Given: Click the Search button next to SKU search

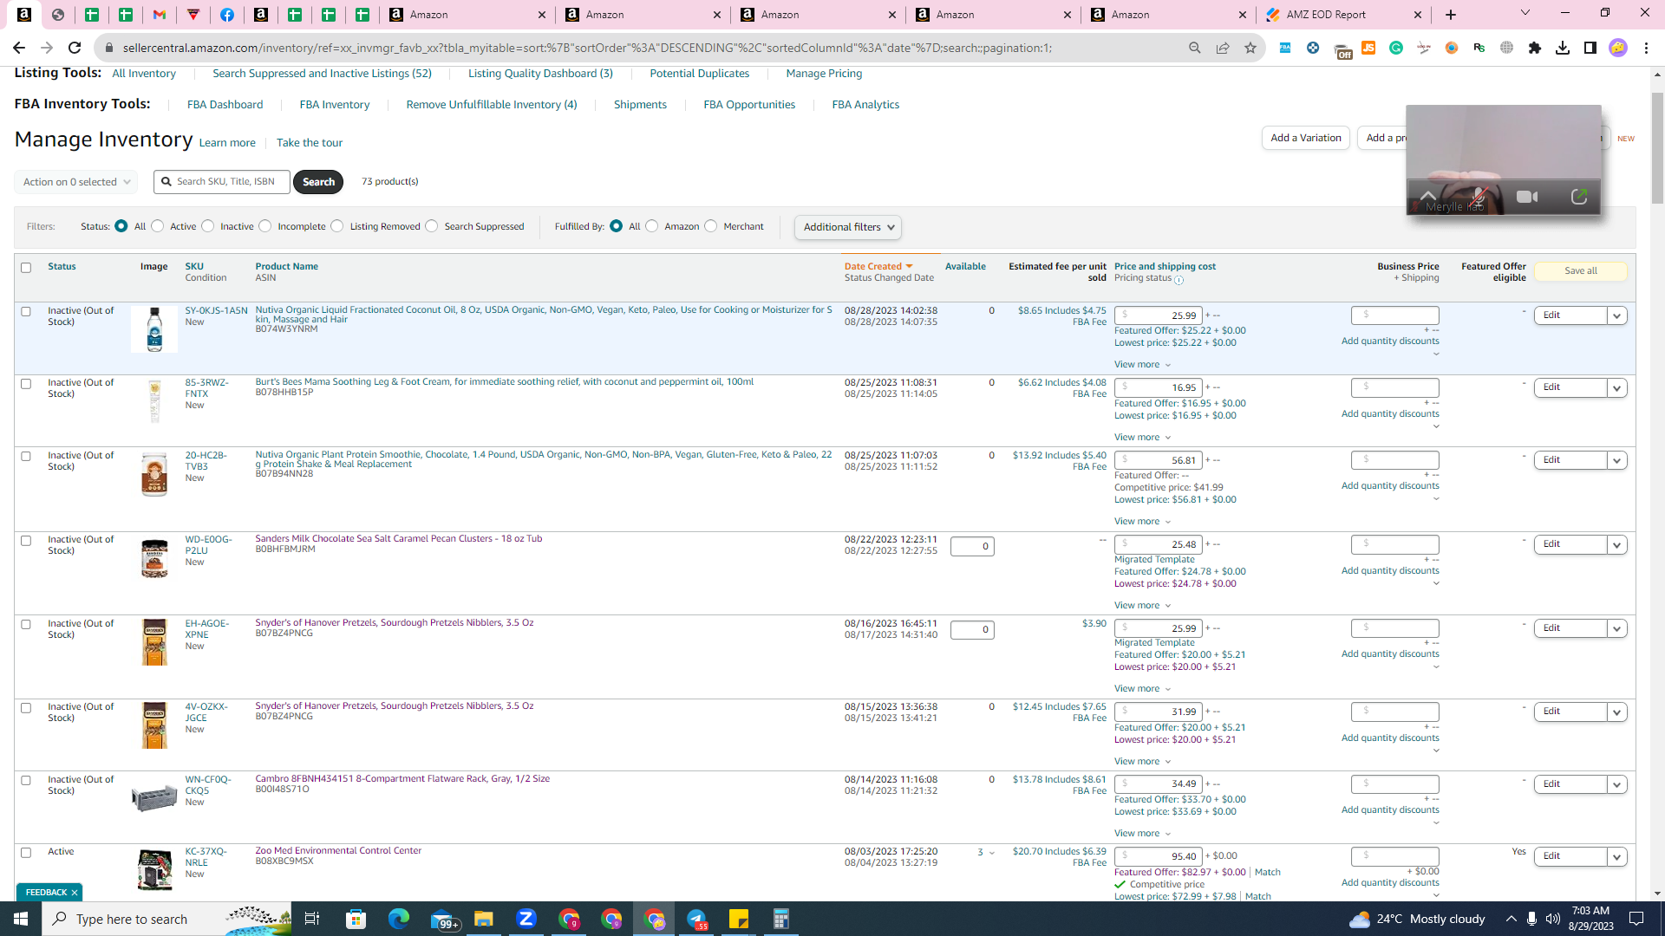Looking at the screenshot, I should point(318,182).
